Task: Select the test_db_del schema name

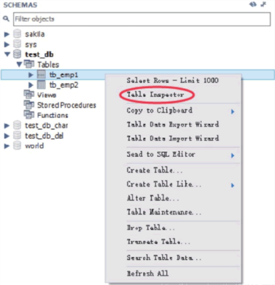Action: tap(44, 136)
